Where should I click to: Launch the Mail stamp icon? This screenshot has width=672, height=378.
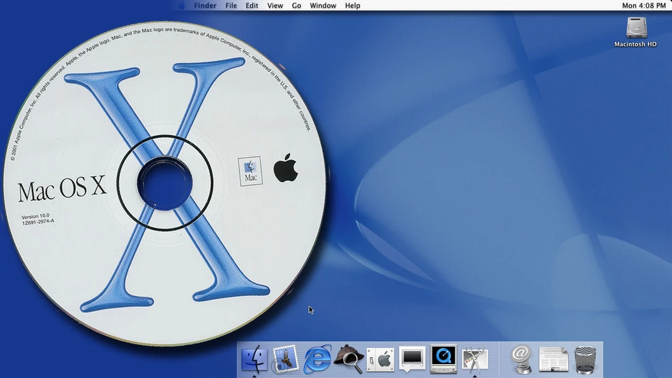click(x=286, y=359)
